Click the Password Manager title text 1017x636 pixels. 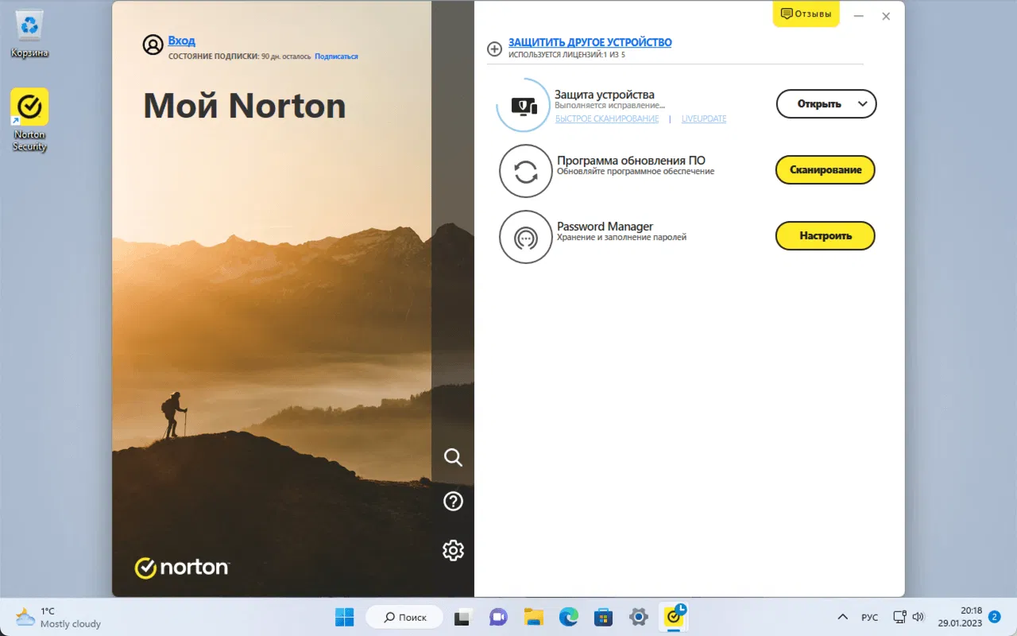pos(605,227)
